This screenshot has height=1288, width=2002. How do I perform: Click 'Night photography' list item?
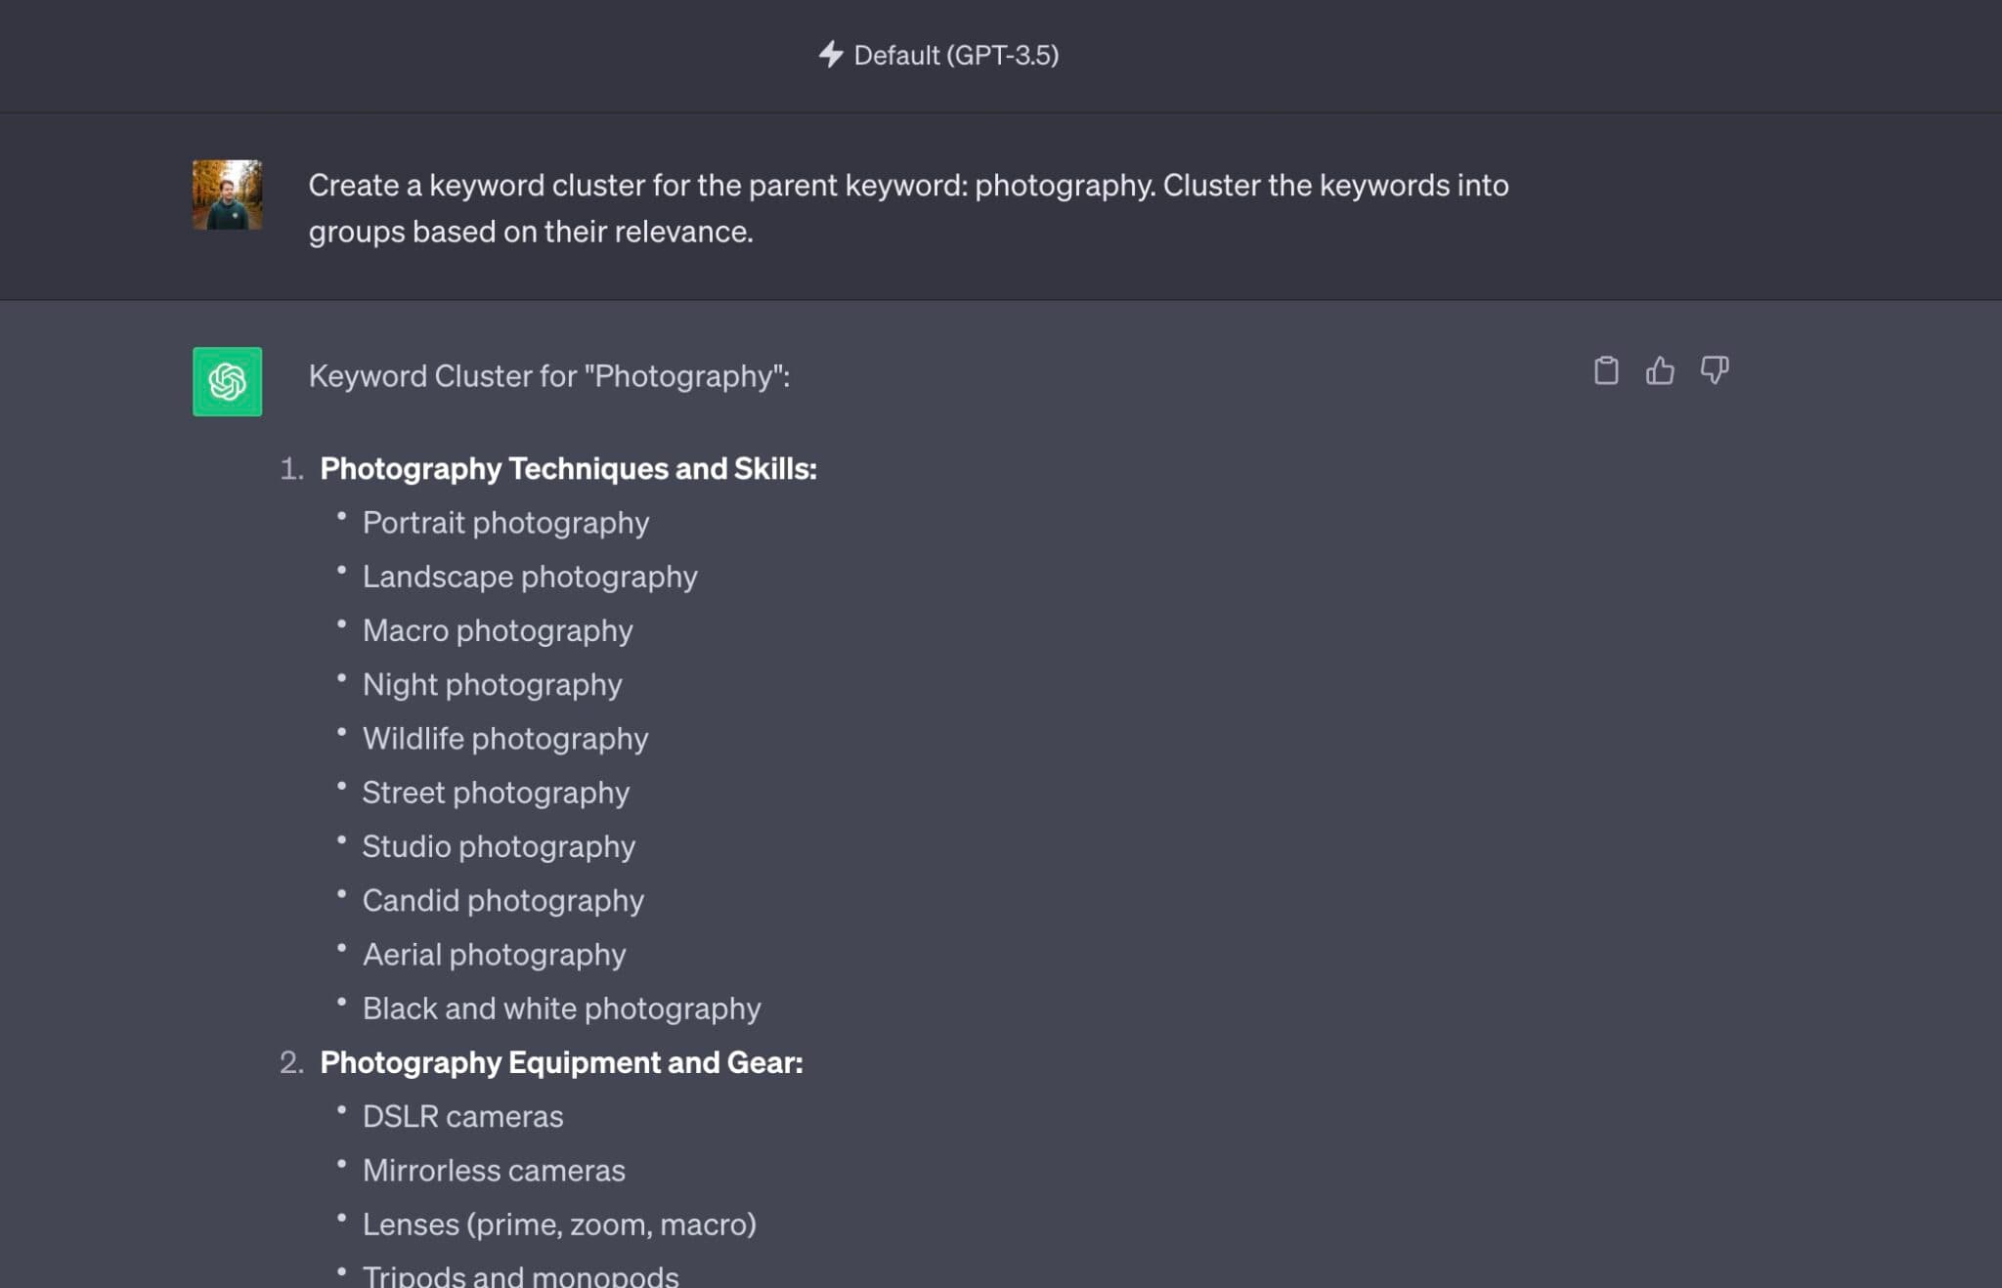[x=492, y=684]
